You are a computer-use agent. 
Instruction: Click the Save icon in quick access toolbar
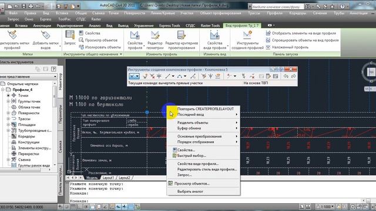tap(23, 6)
